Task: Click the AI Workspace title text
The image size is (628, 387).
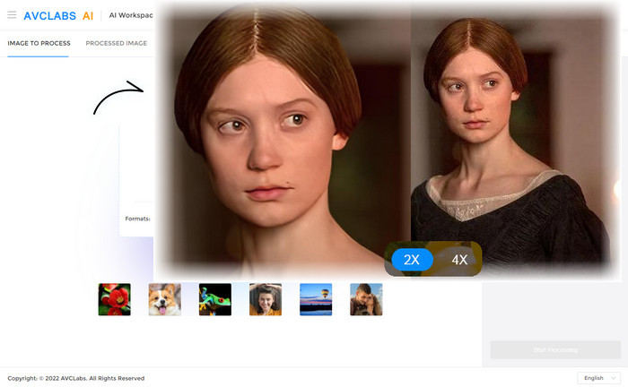Action: tap(131, 15)
